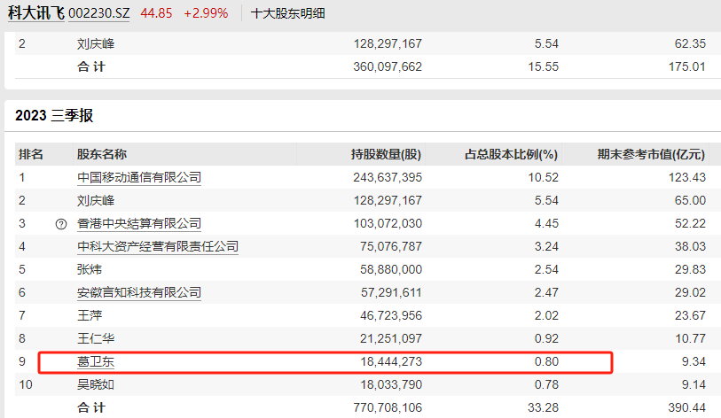This screenshot has width=721, height=418.
Task: Open 科大讯飞 stock name link in header
Action: (35, 13)
